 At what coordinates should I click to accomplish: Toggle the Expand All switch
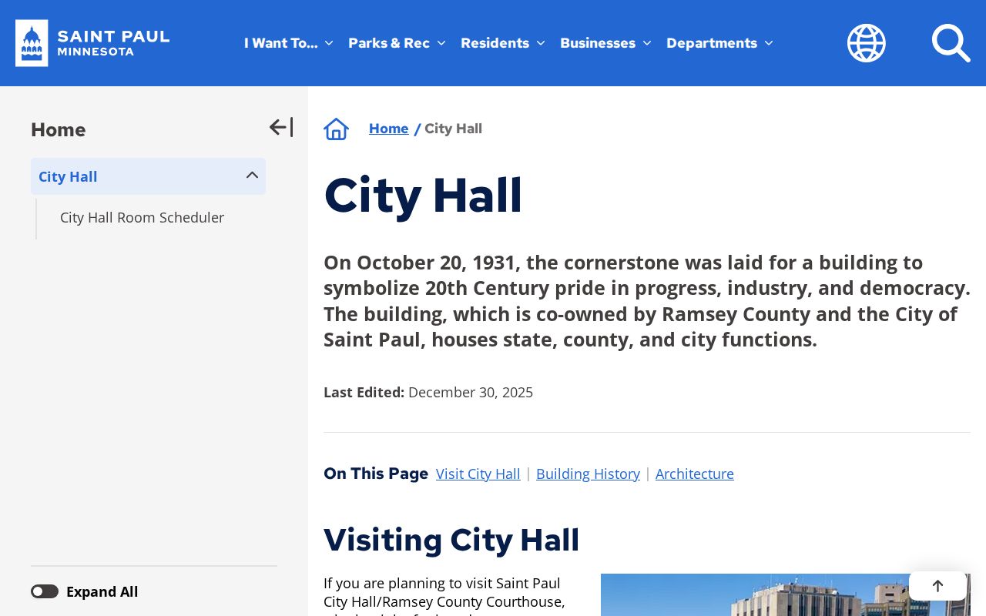pos(45,591)
